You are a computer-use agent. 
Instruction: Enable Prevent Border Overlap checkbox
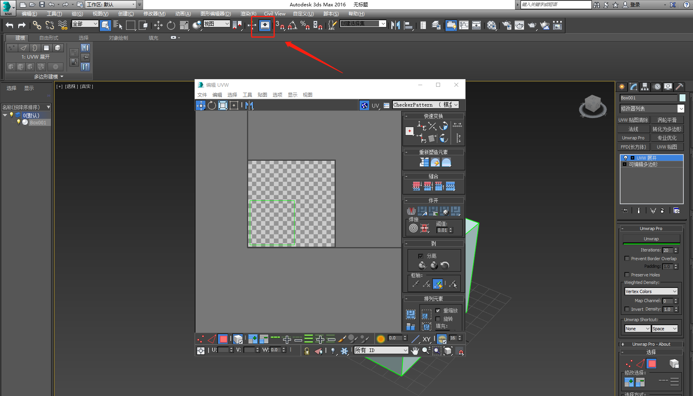[627, 258]
